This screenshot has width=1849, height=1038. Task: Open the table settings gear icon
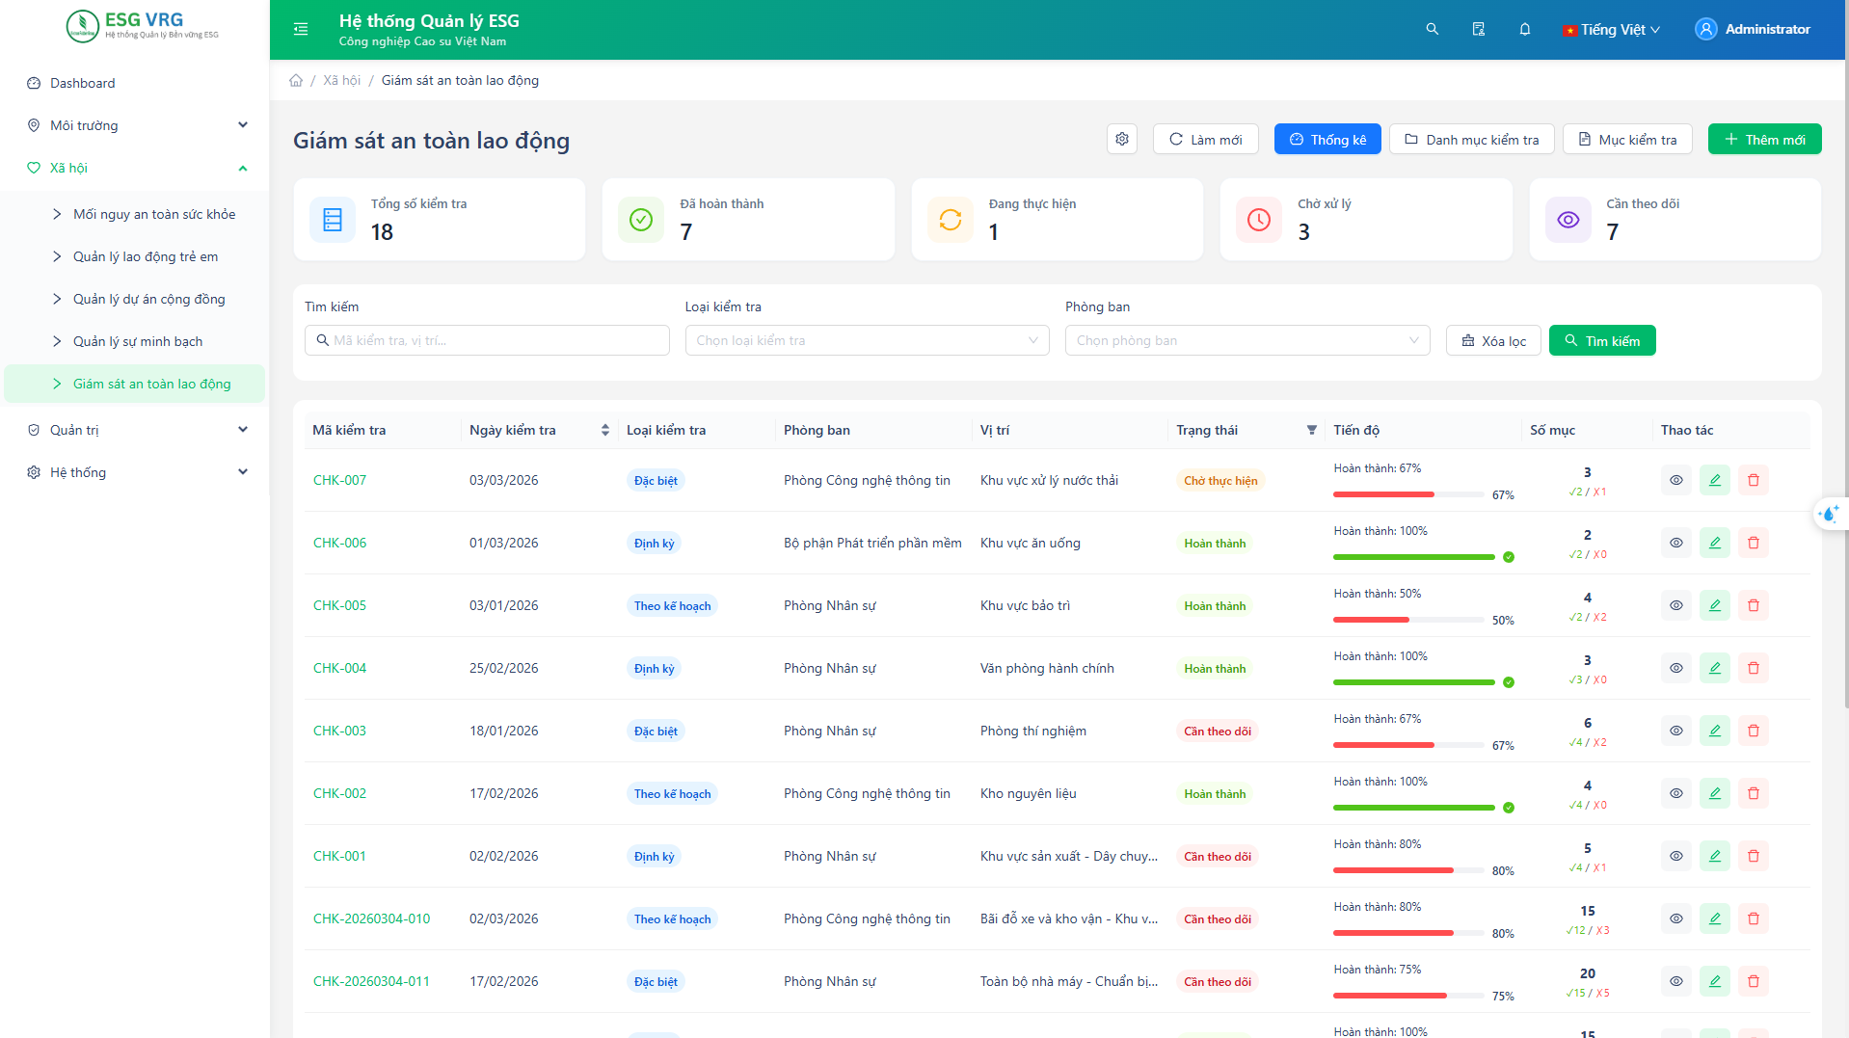(1122, 139)
